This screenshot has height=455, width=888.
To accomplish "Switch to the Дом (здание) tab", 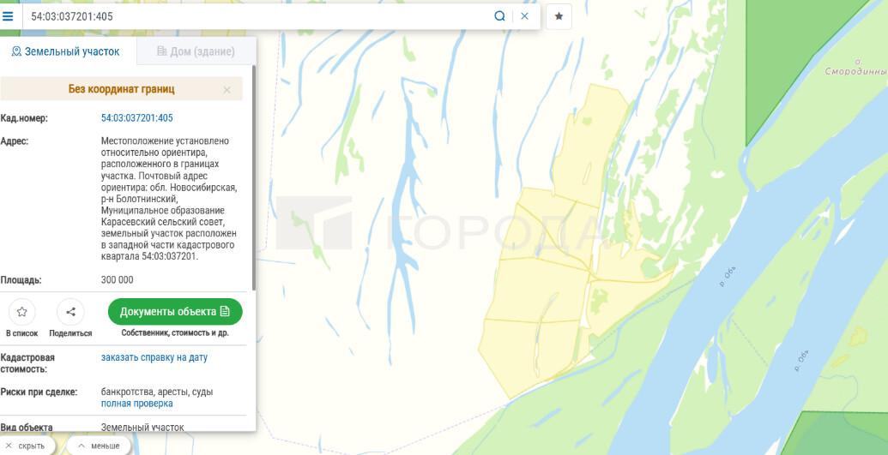I will click(196, 51).
